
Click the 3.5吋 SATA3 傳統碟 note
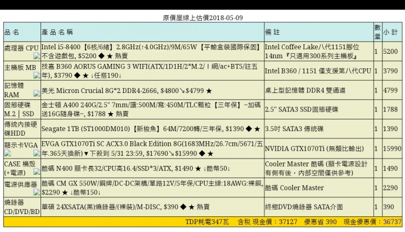point(294,128)
